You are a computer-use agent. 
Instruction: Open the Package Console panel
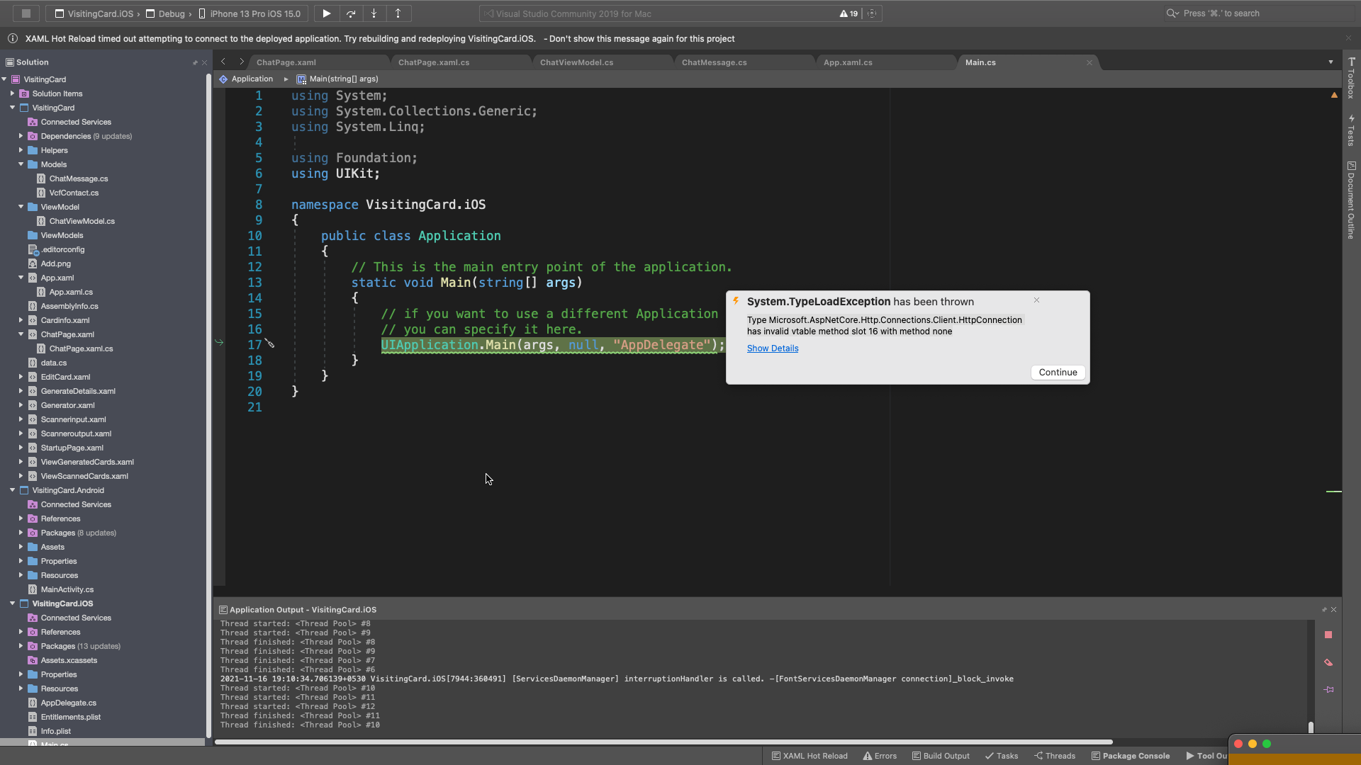click(x=1131, y=756)
